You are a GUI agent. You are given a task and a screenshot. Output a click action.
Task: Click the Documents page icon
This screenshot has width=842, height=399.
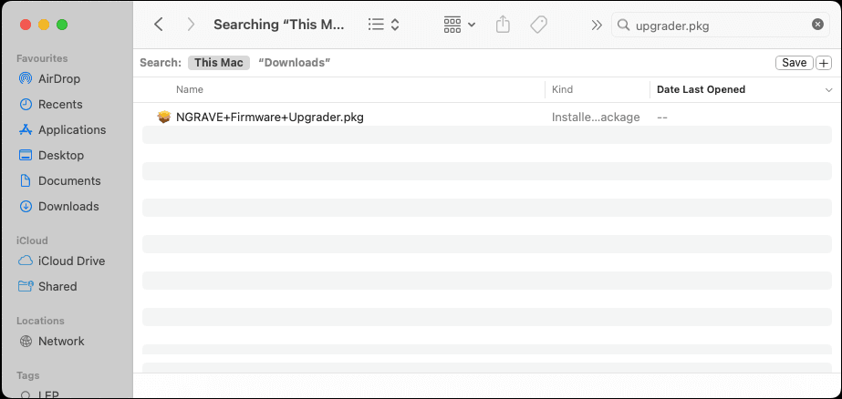pos(26,180)
